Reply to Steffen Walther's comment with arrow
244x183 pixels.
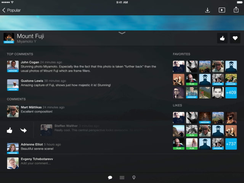click(x=24, y=130)
